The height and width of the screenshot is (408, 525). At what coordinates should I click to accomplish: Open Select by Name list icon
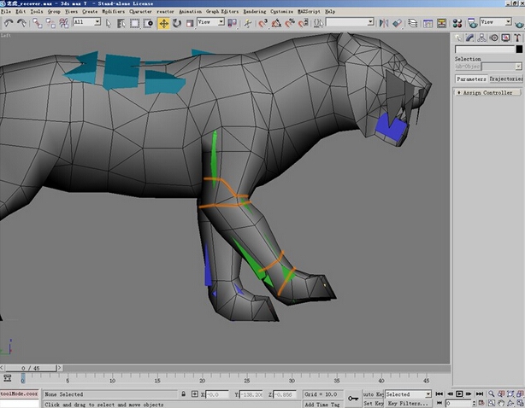click(121, 23)
